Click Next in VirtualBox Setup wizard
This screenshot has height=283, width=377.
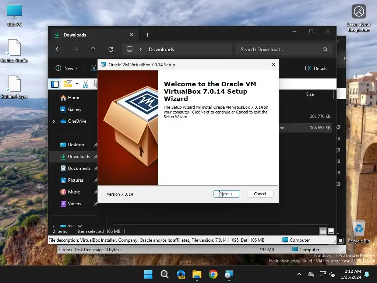pos(226,194)
